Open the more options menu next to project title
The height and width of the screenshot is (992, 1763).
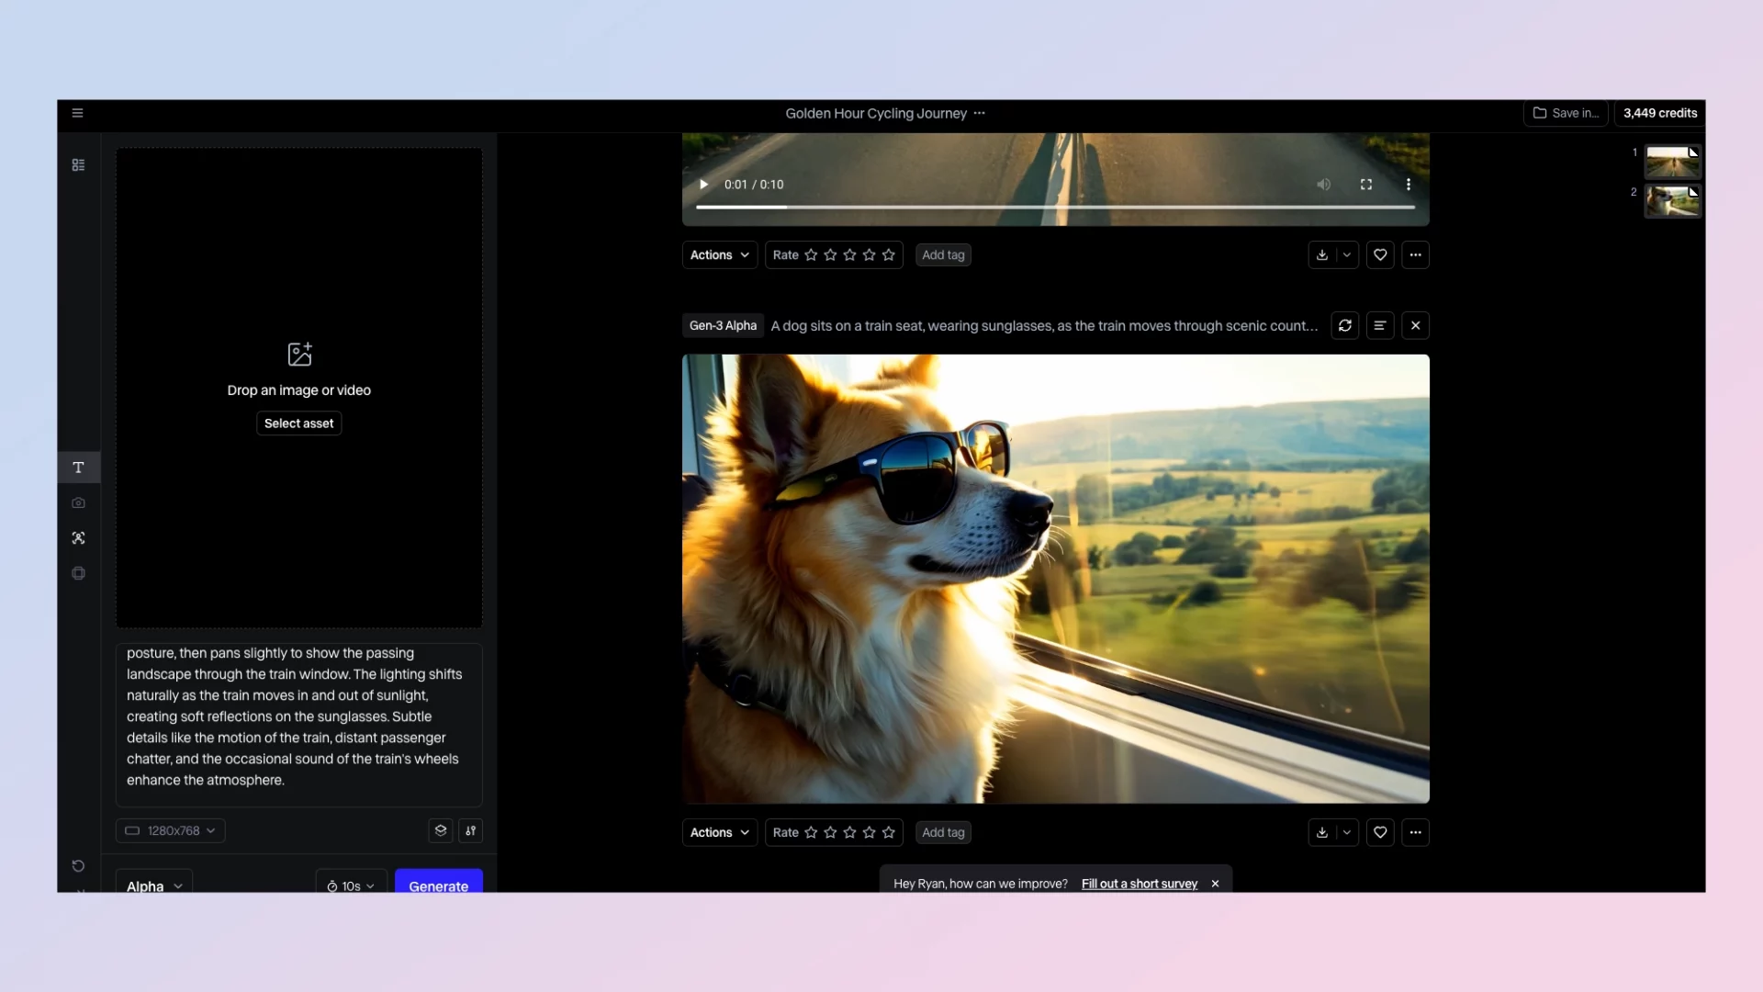980,113
